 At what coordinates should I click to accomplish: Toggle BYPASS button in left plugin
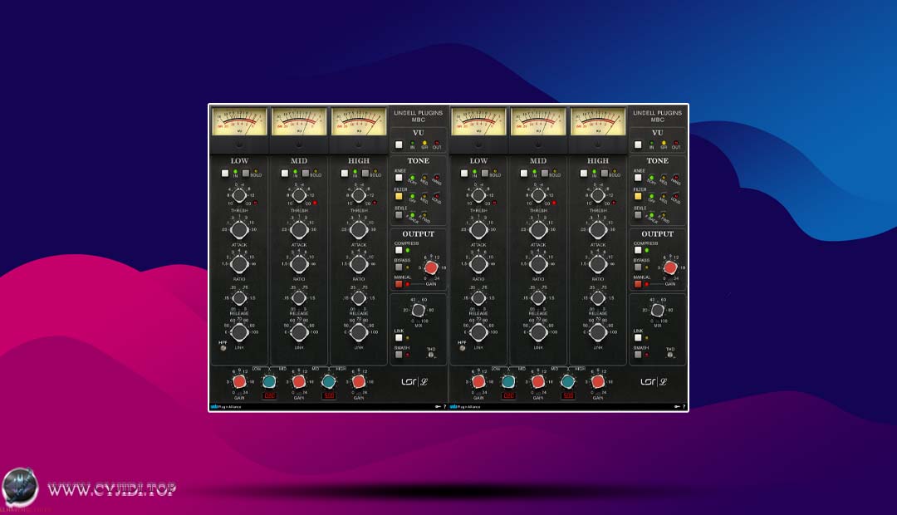pos(399,267)
